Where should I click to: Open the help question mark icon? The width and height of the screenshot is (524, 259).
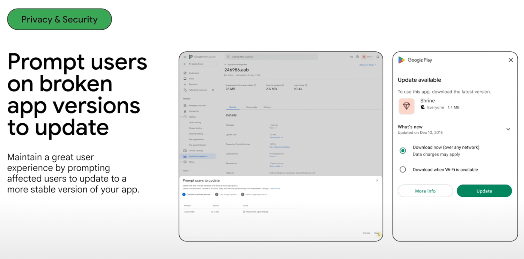tap(357, 57)
